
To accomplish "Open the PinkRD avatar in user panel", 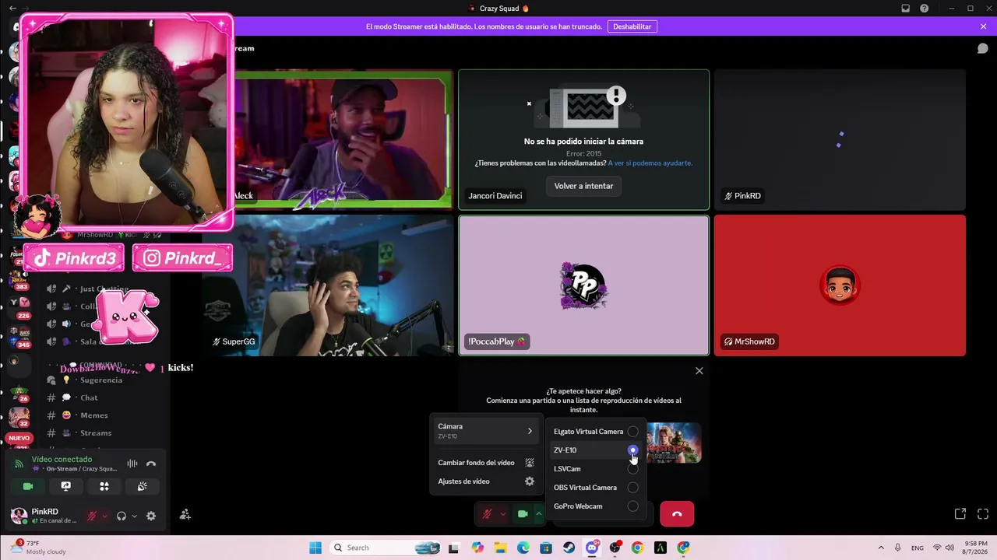I will (x=19, y=515).
